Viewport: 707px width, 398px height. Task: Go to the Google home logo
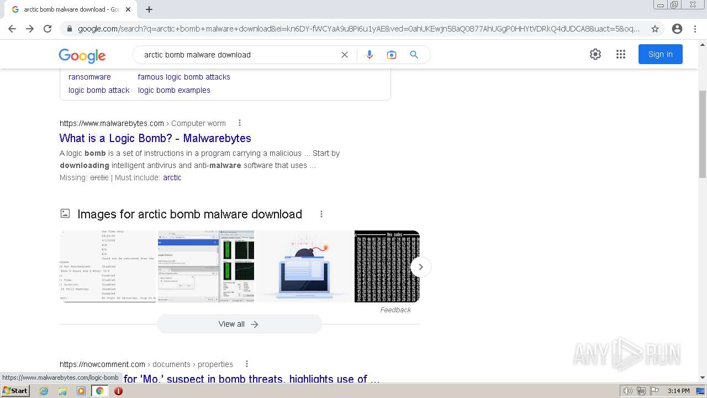coord(82,55)
